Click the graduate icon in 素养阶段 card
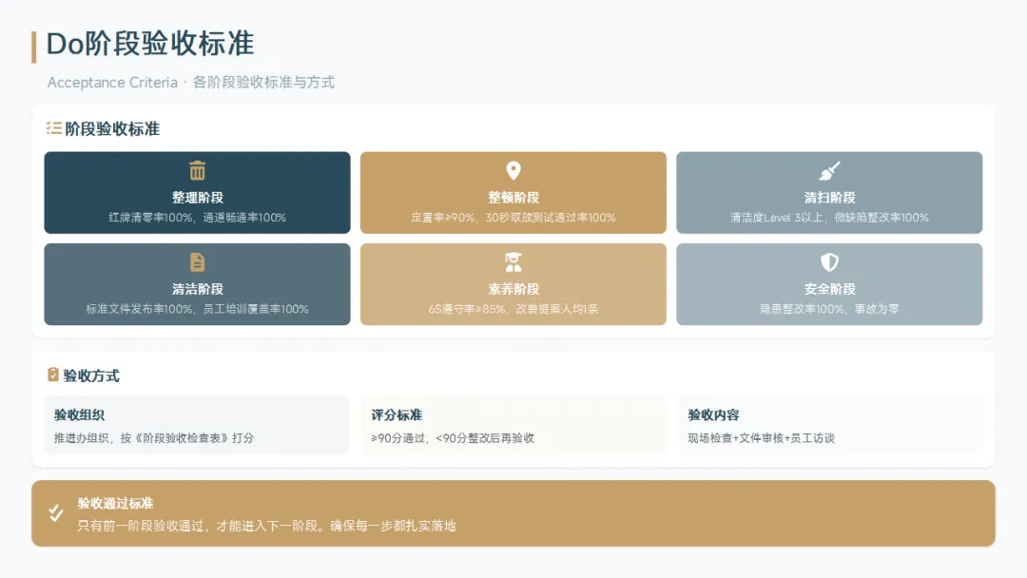The image size is (1027, 578). click(x=513, y=261)
